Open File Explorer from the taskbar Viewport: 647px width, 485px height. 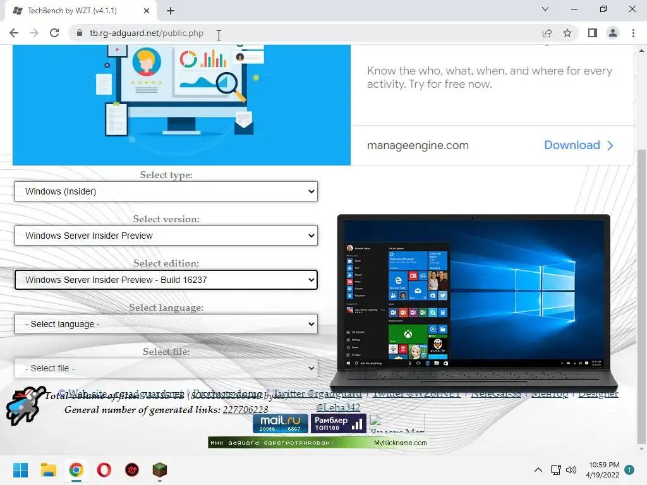(48, 470)
